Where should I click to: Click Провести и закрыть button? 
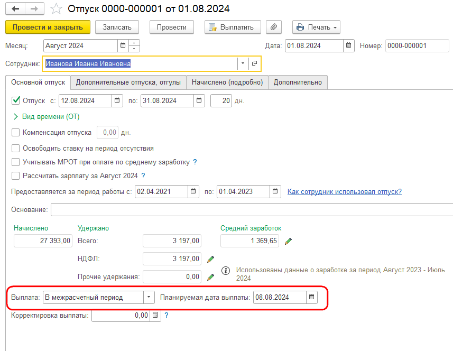pyautogui.click(x=48, y=27)
